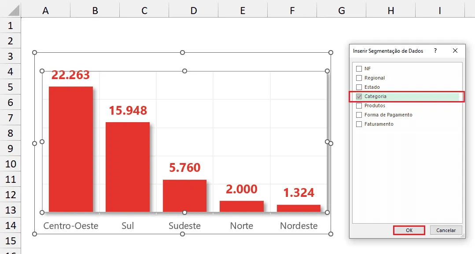Click the Produtos field label
475x254 pixels.
(375, 105)
